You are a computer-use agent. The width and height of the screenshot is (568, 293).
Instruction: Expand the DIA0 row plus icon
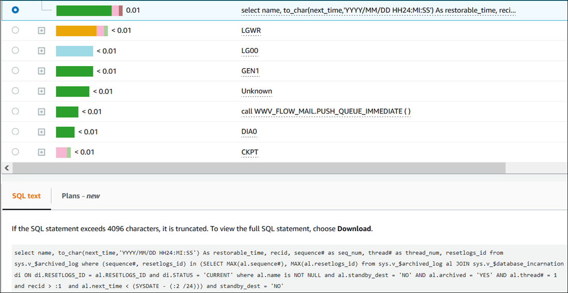pyautogui.click(x=41, y=132)
